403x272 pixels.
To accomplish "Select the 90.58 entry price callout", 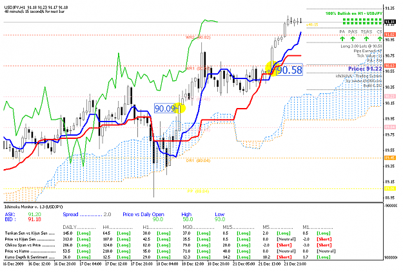I will 290,69.
